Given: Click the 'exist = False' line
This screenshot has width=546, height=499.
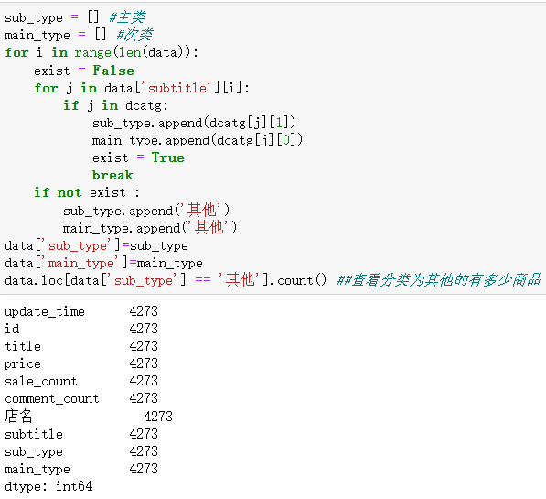Looking at the screenshot, I should pyautogui.click(x=84, y=71).
